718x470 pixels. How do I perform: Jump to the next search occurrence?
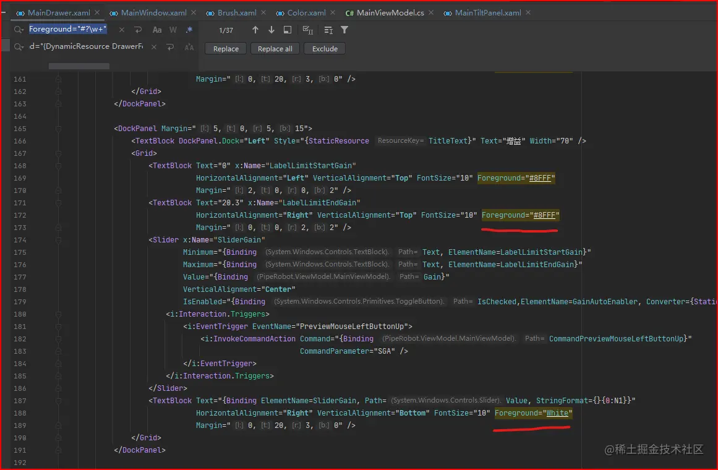(x=271, y=30)
